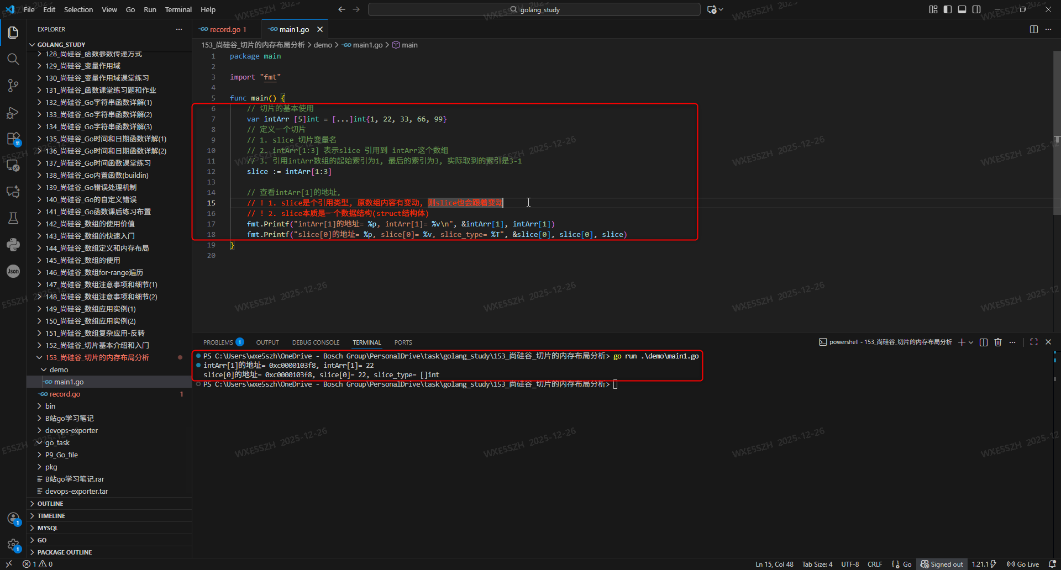
Task: Open the Selection menu
Action: (78, 9)
